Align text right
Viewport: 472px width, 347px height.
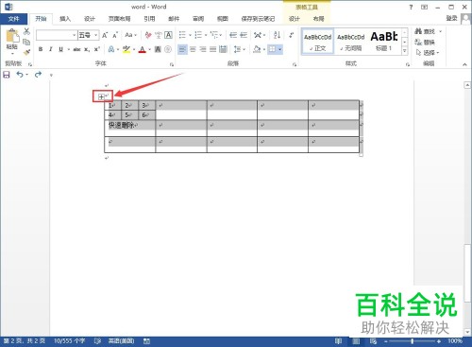203,49
